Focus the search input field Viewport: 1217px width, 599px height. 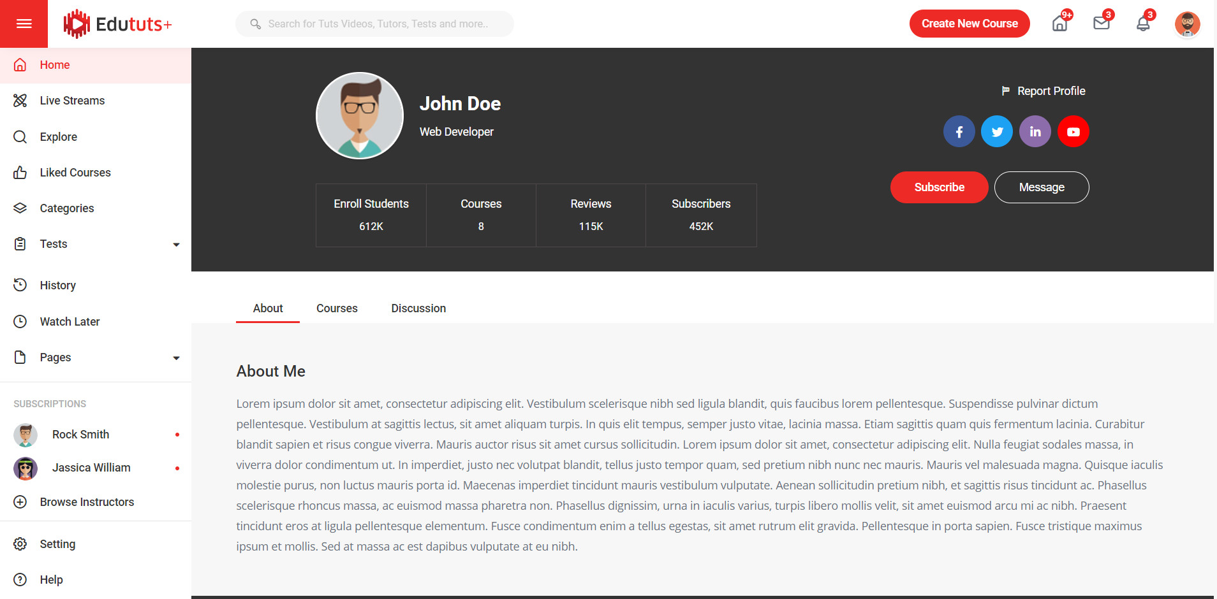383,24
